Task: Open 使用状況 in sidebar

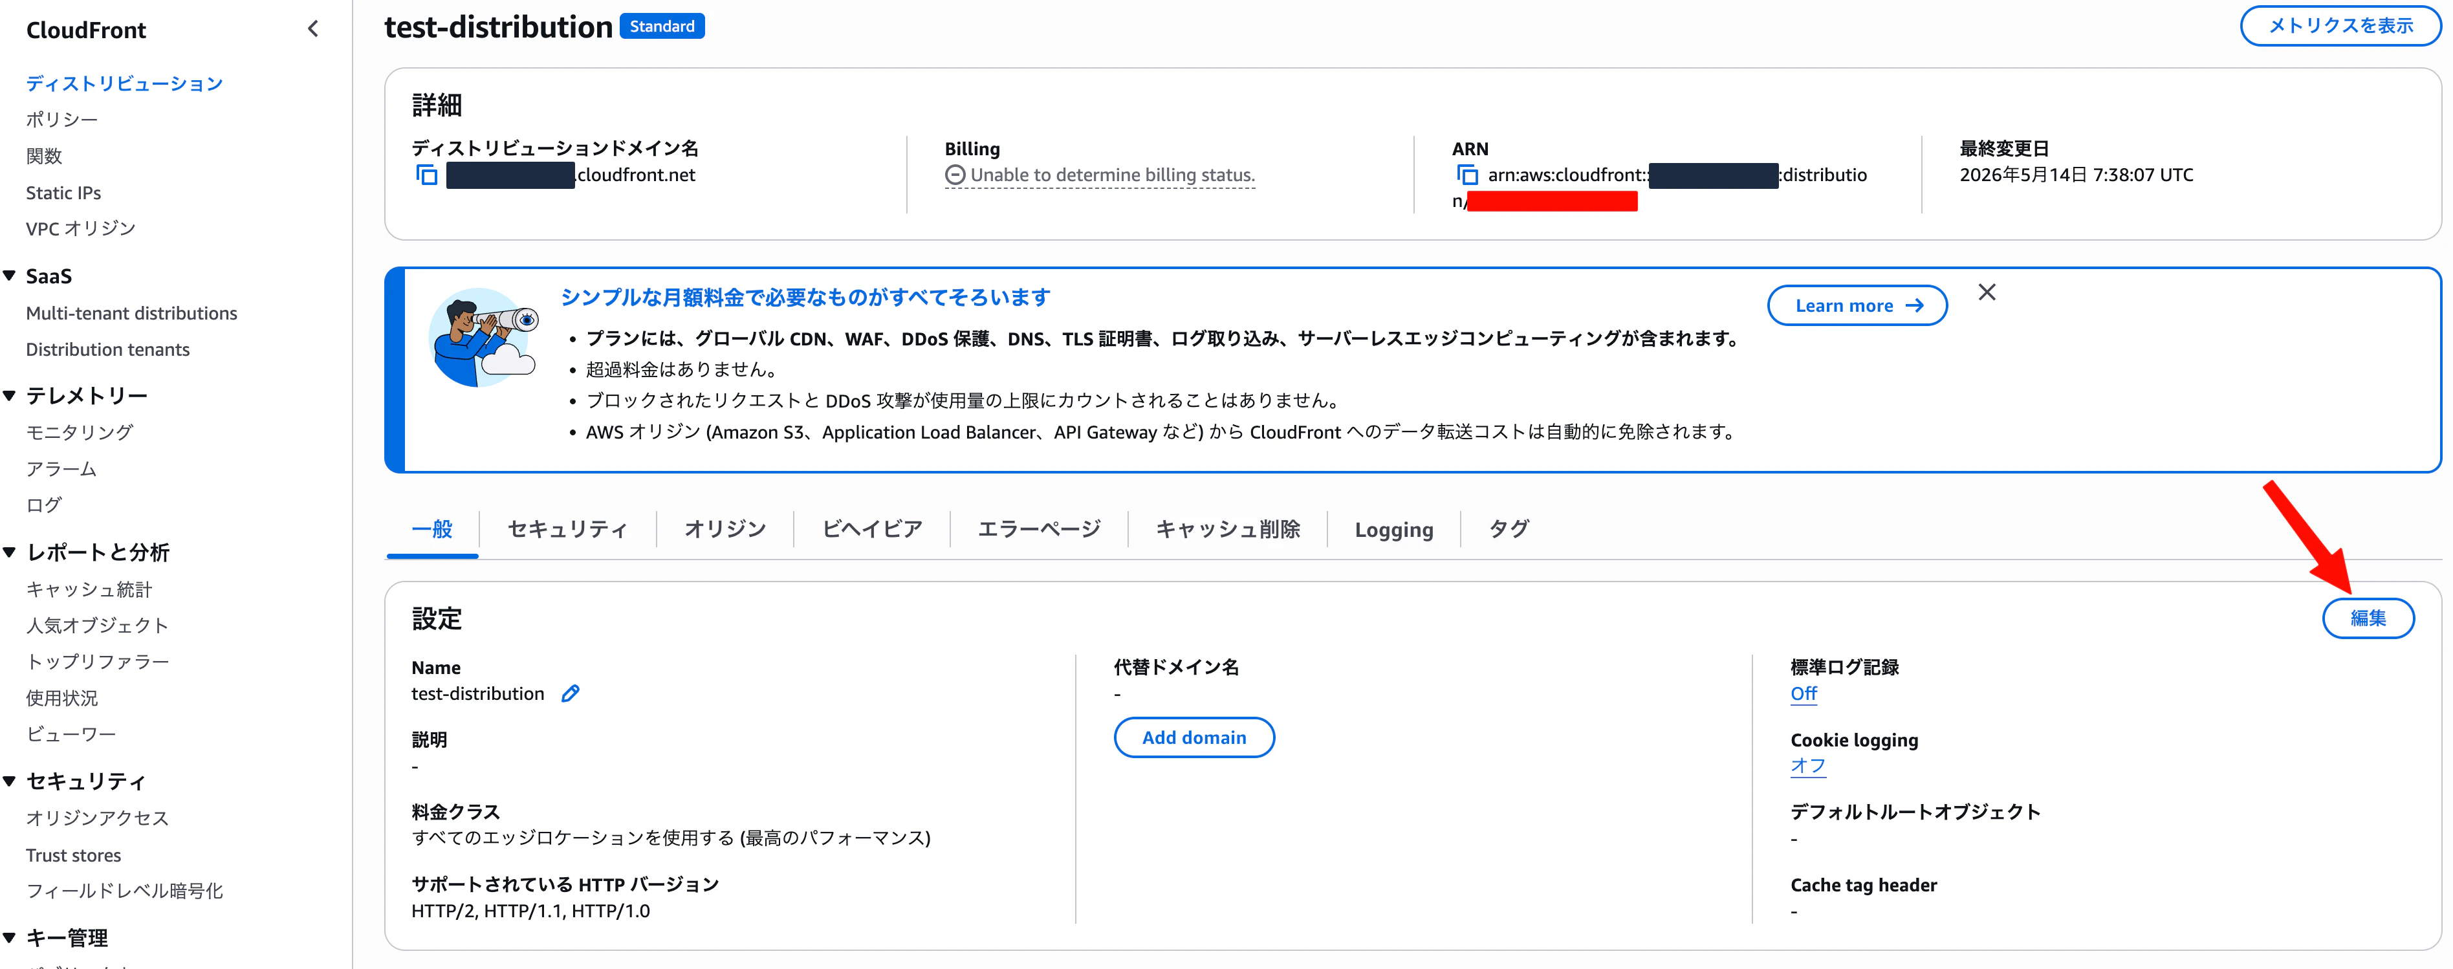Action: tap(62, 699)
